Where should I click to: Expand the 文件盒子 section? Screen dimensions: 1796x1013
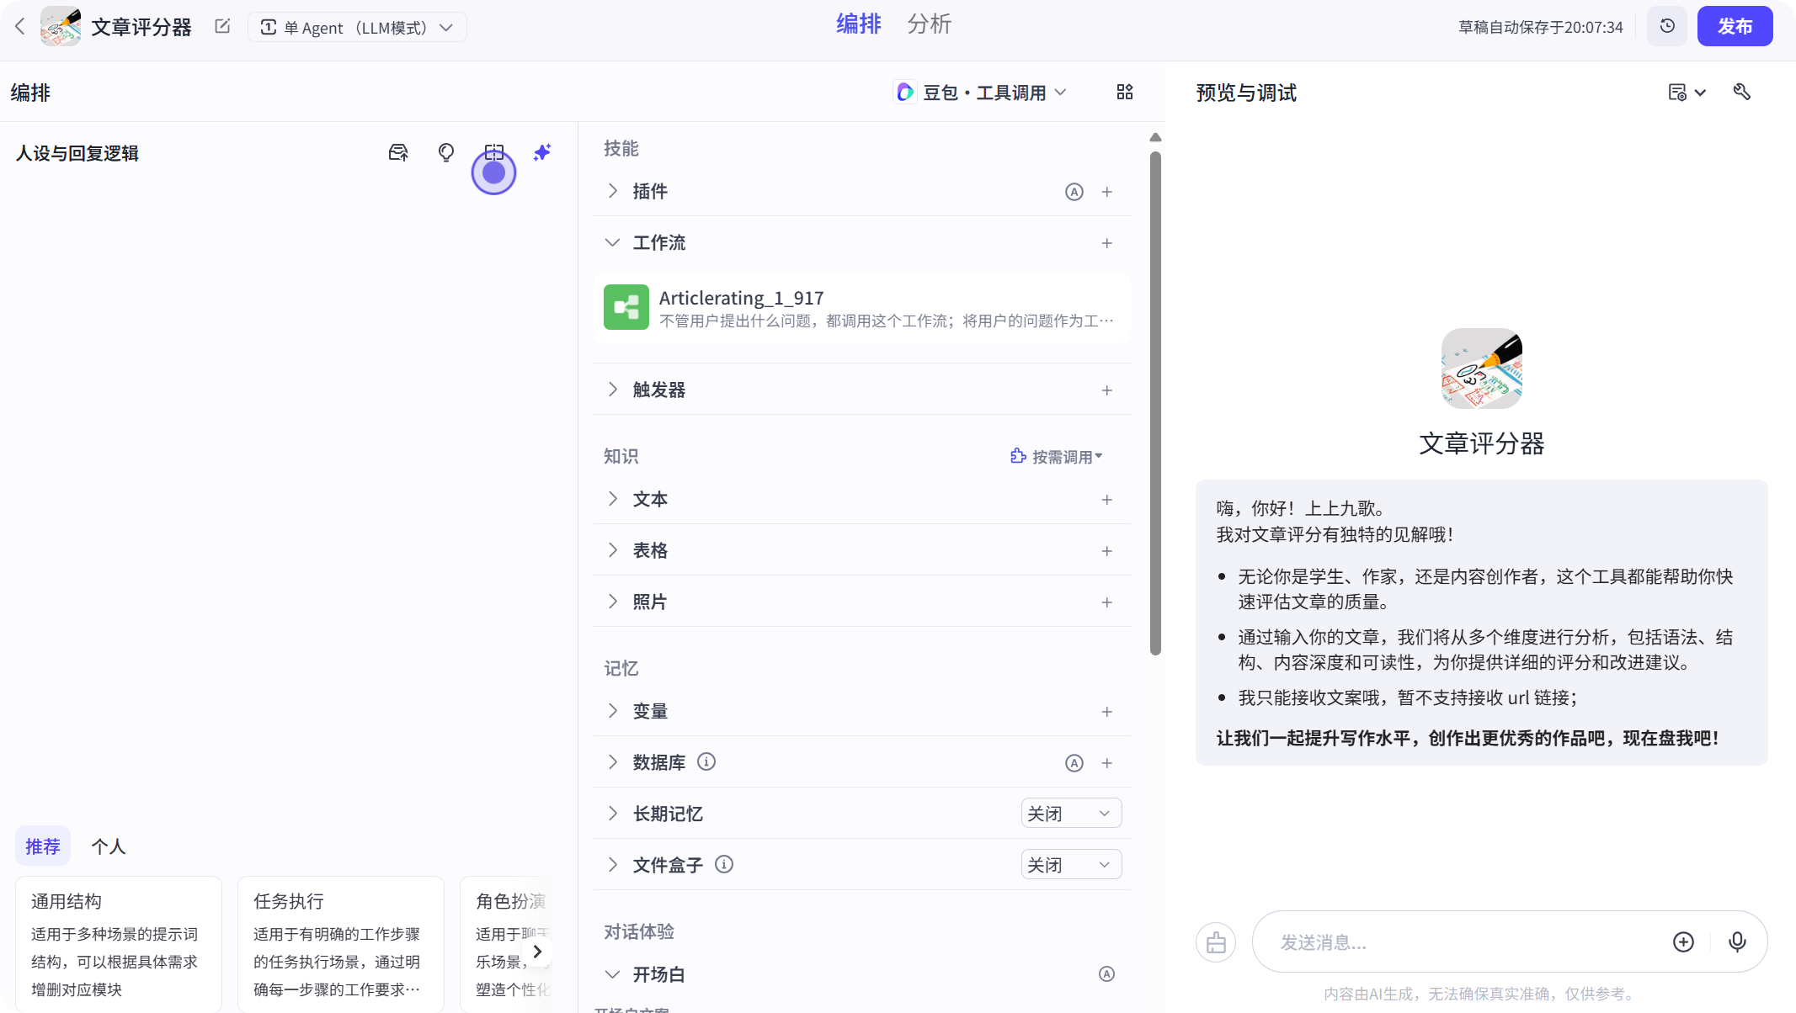coord(613,865)
